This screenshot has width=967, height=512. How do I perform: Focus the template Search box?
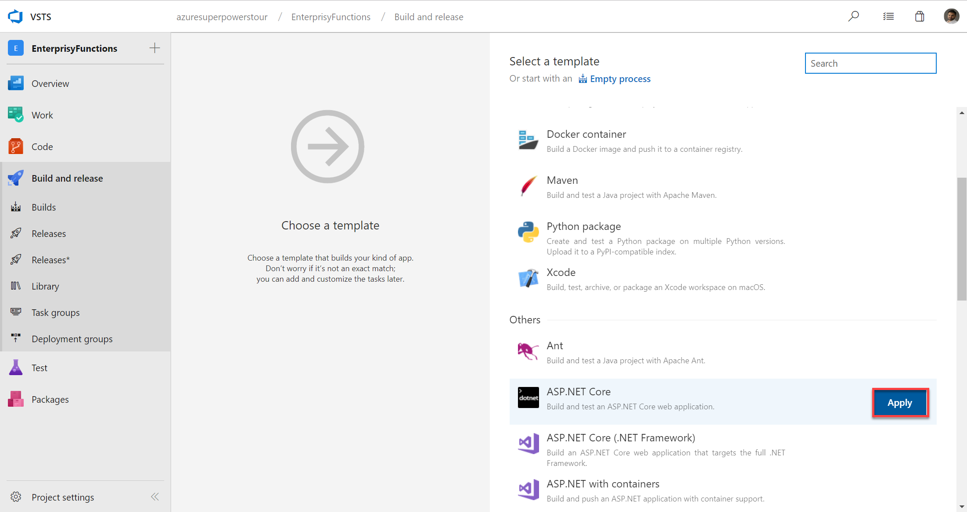click(x=870, y=63)
